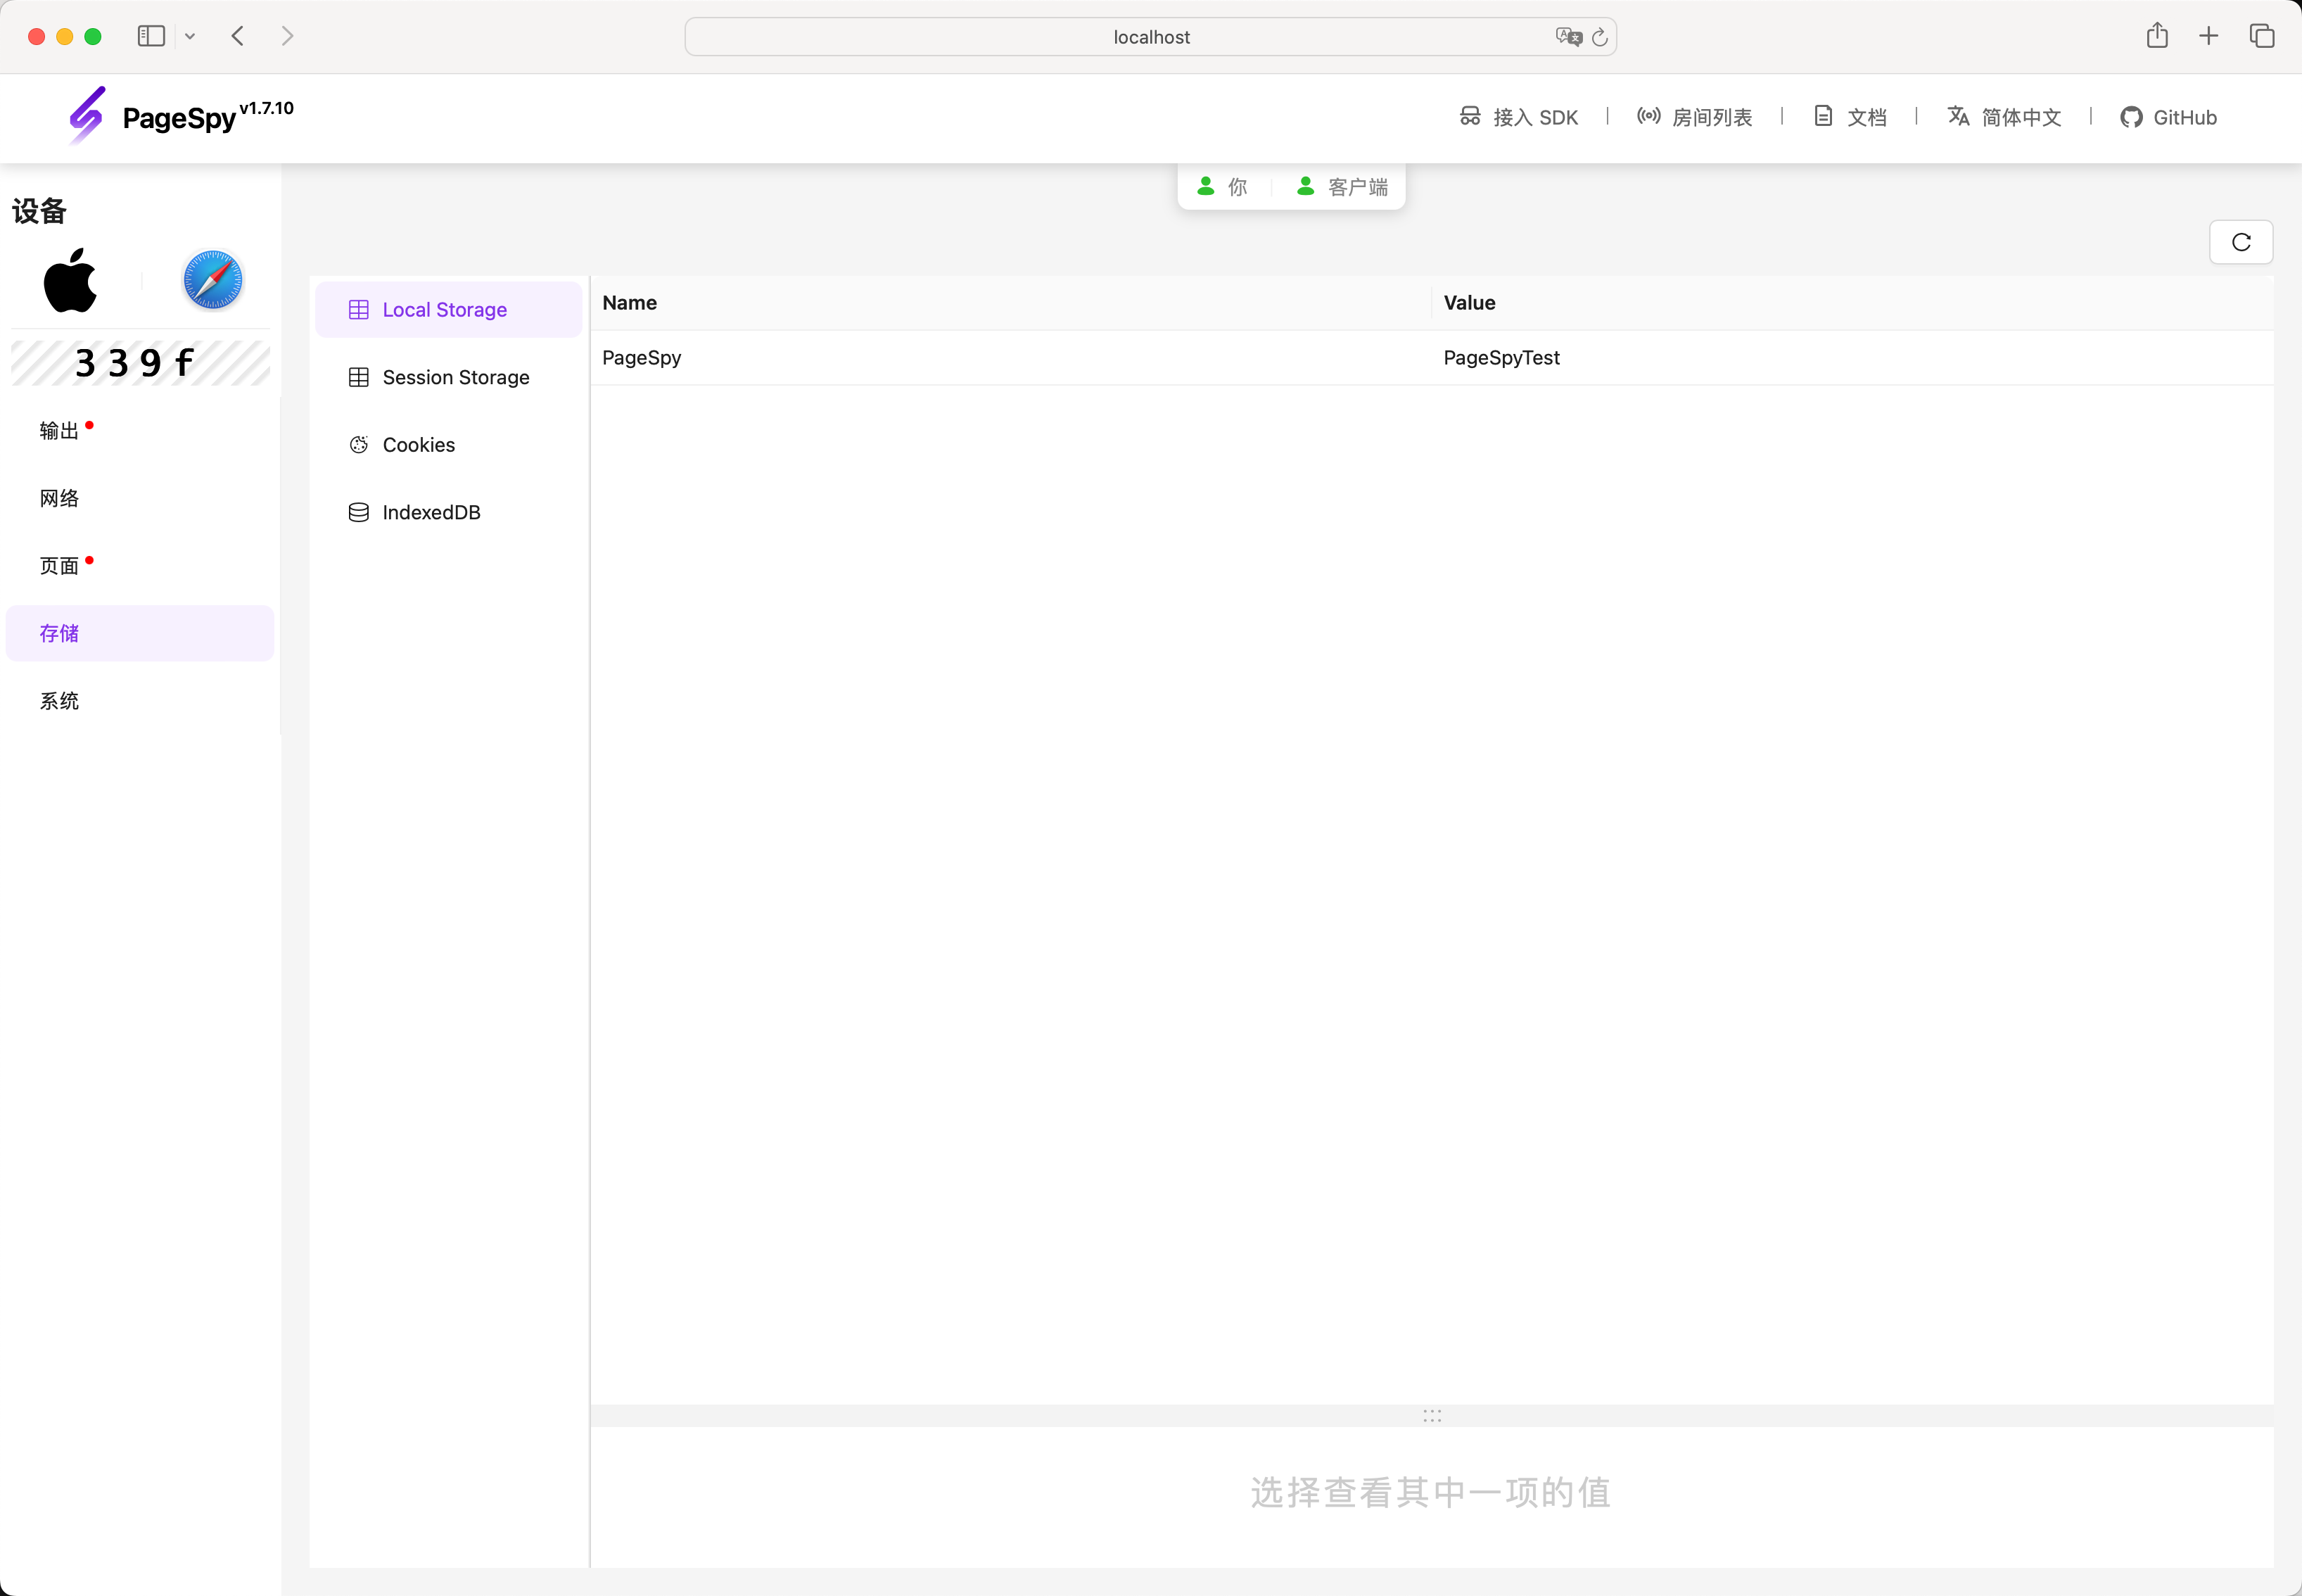Viewport: 2302px width, 1596px height.
Task: Switch to Cookies storage
Action: tap(449, 445)
